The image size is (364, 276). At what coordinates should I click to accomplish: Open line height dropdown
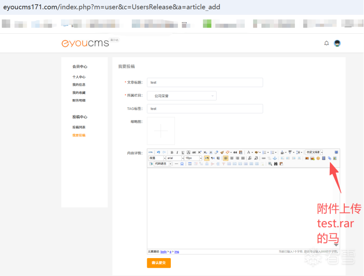301,152
